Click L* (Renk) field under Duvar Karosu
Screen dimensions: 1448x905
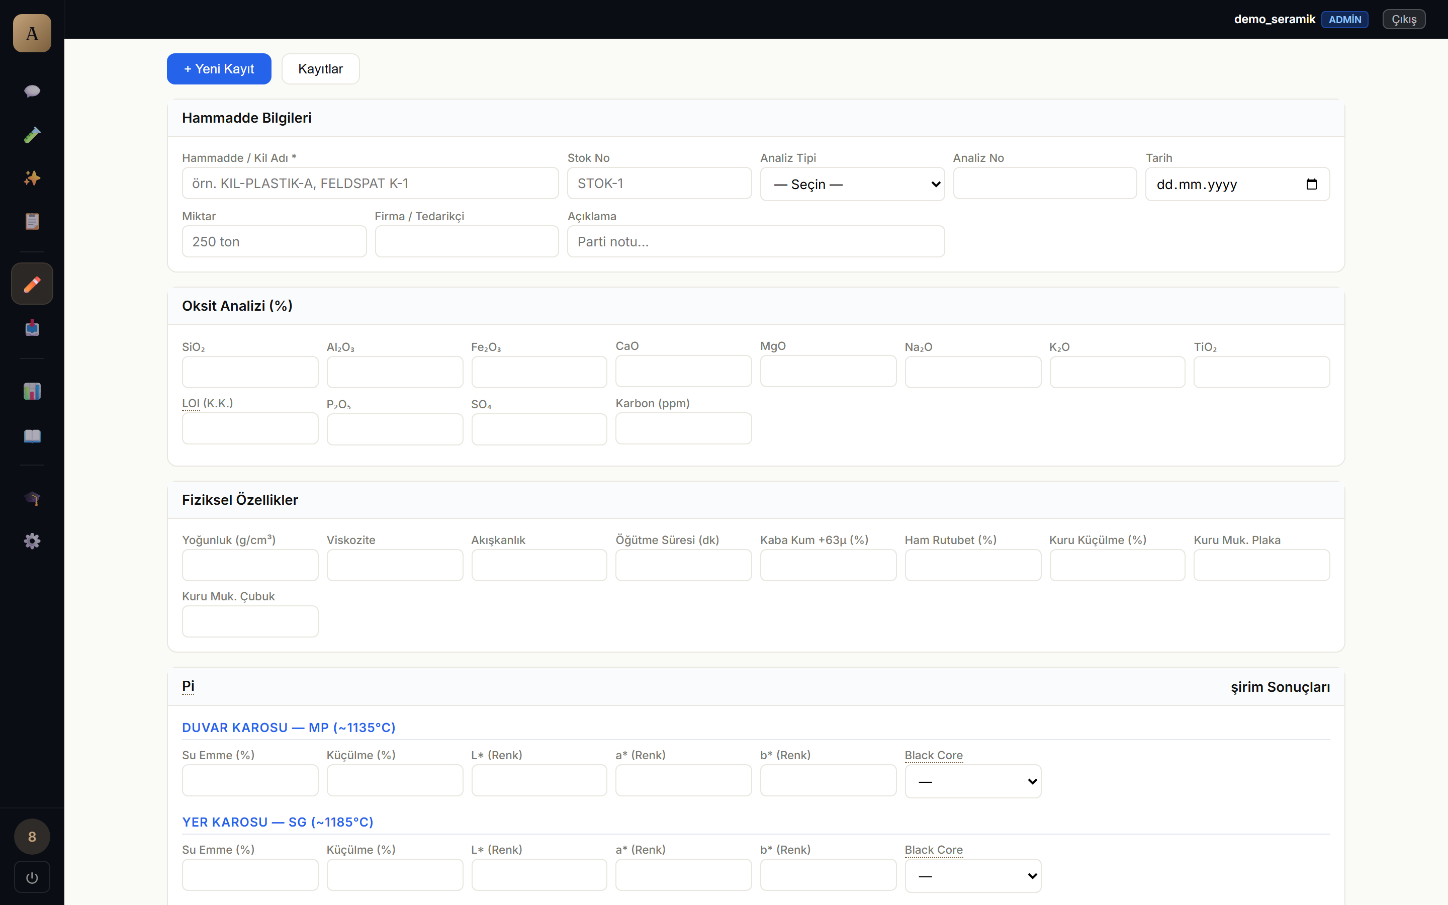(x=539, y=780)
